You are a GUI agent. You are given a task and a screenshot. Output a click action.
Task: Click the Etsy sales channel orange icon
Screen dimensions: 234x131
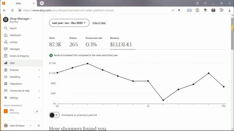click(x=6, y=111)
